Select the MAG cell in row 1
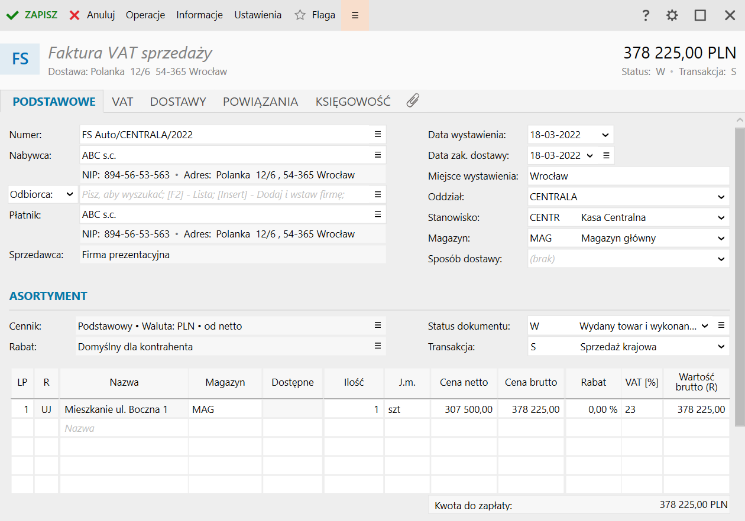This screenshot has width=745, height=521. coord(225,409)
